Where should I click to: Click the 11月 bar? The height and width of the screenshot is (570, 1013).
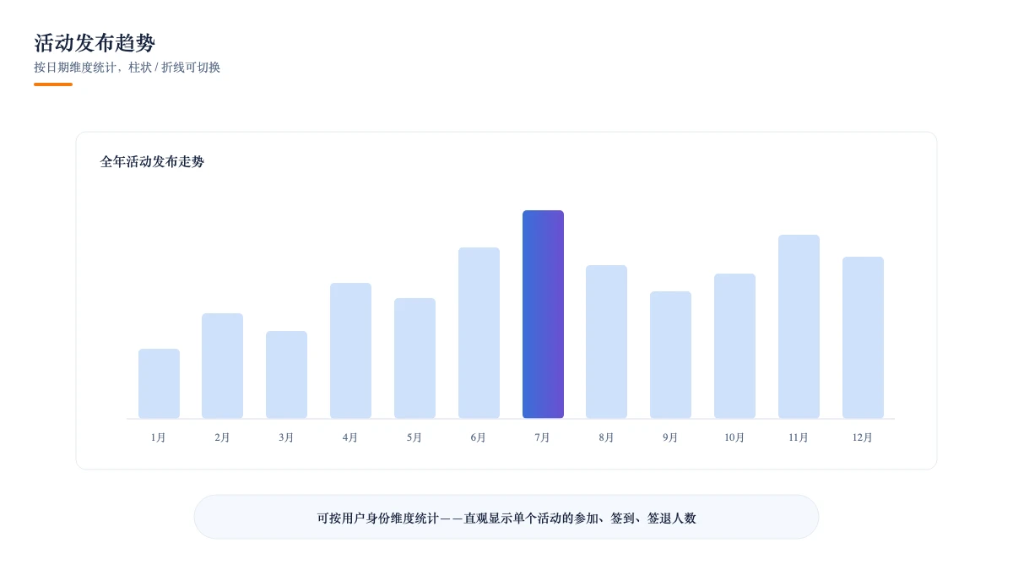(x=799, y=327)
